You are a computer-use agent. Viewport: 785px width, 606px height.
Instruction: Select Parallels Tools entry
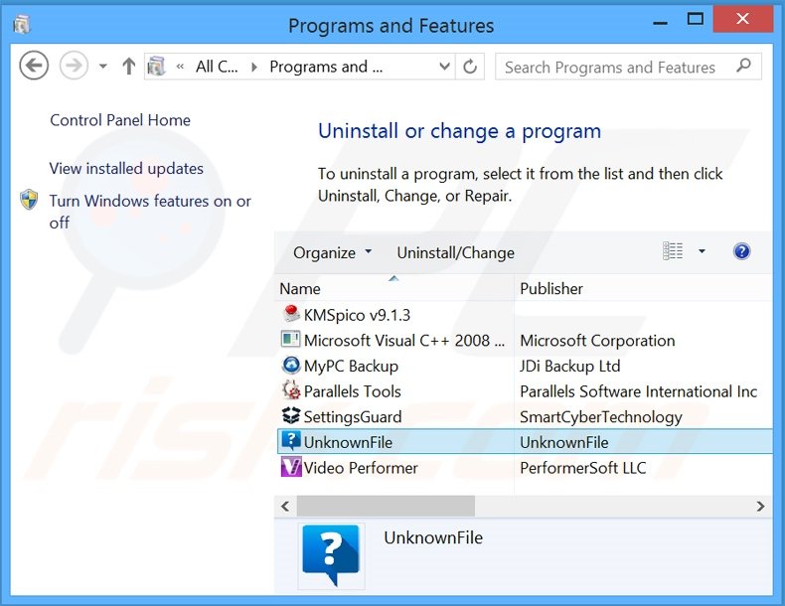[x=353, y=391]
